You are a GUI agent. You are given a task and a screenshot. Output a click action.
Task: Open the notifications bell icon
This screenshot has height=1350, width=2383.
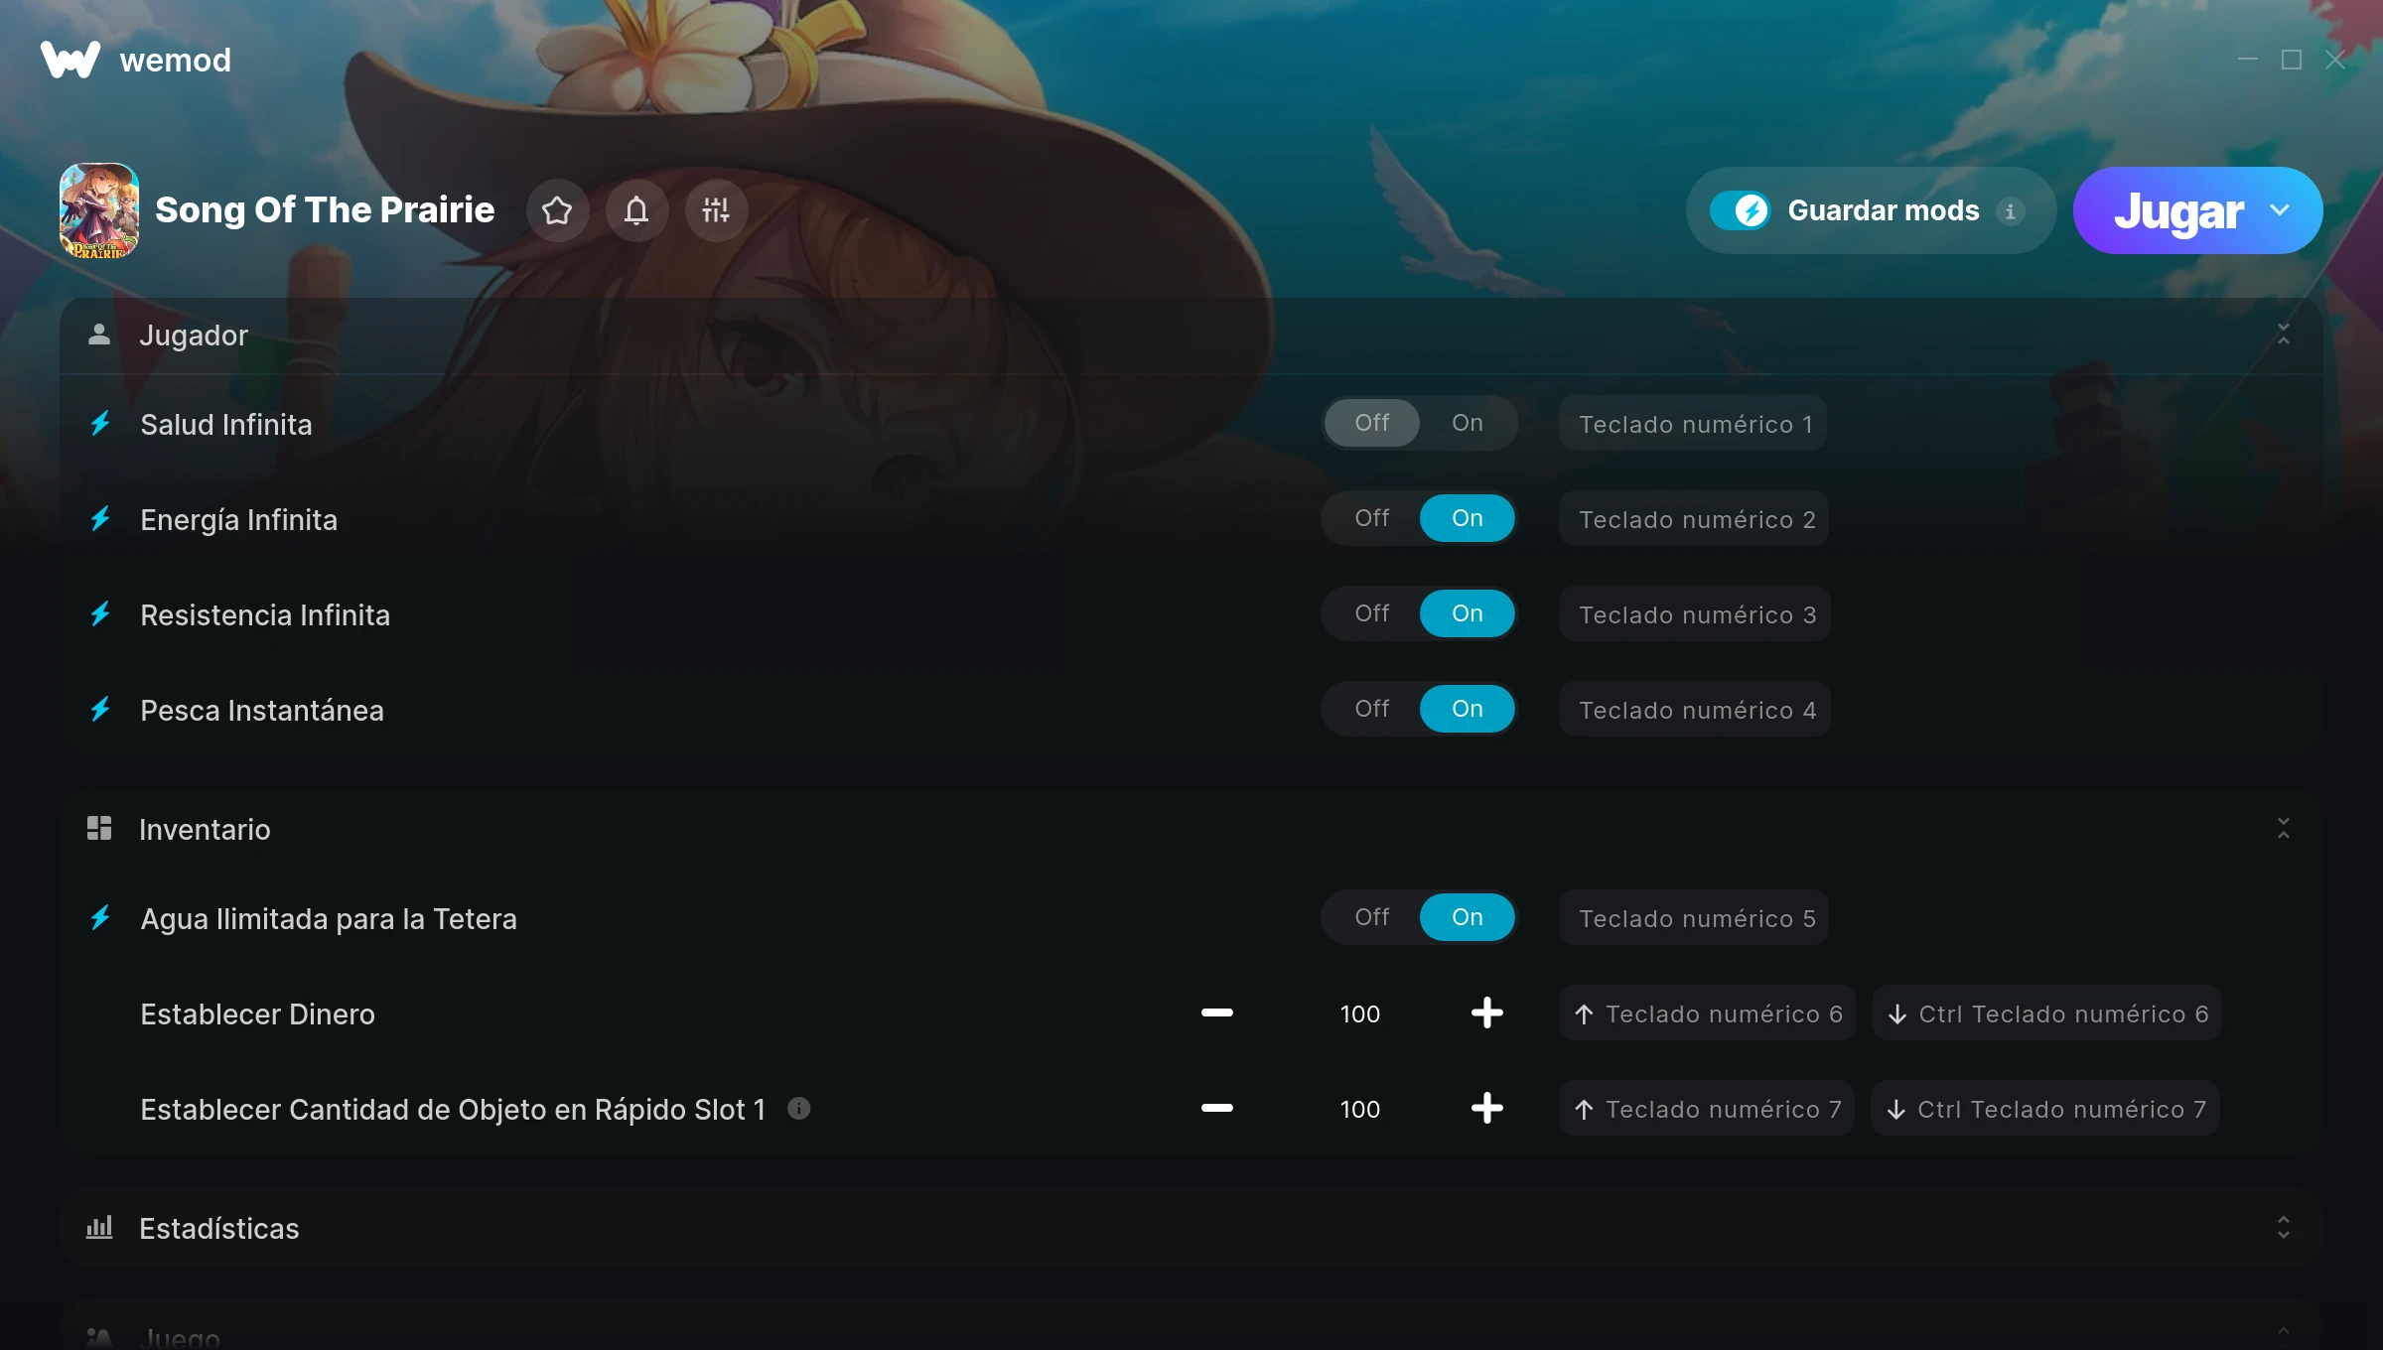point(636,210)
